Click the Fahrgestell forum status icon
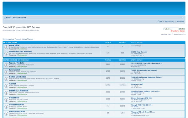 (6, 72)
